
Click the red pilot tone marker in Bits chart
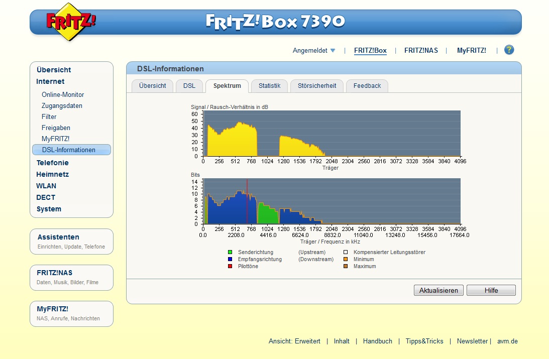click(247, 201)
